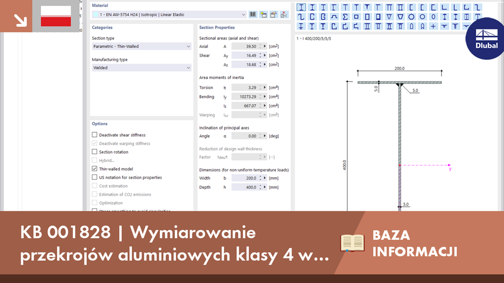Select the highlighted I-section shape icon
Viewport: 504px width, 283px height.
pyautogui.click(x=301, y=7)
